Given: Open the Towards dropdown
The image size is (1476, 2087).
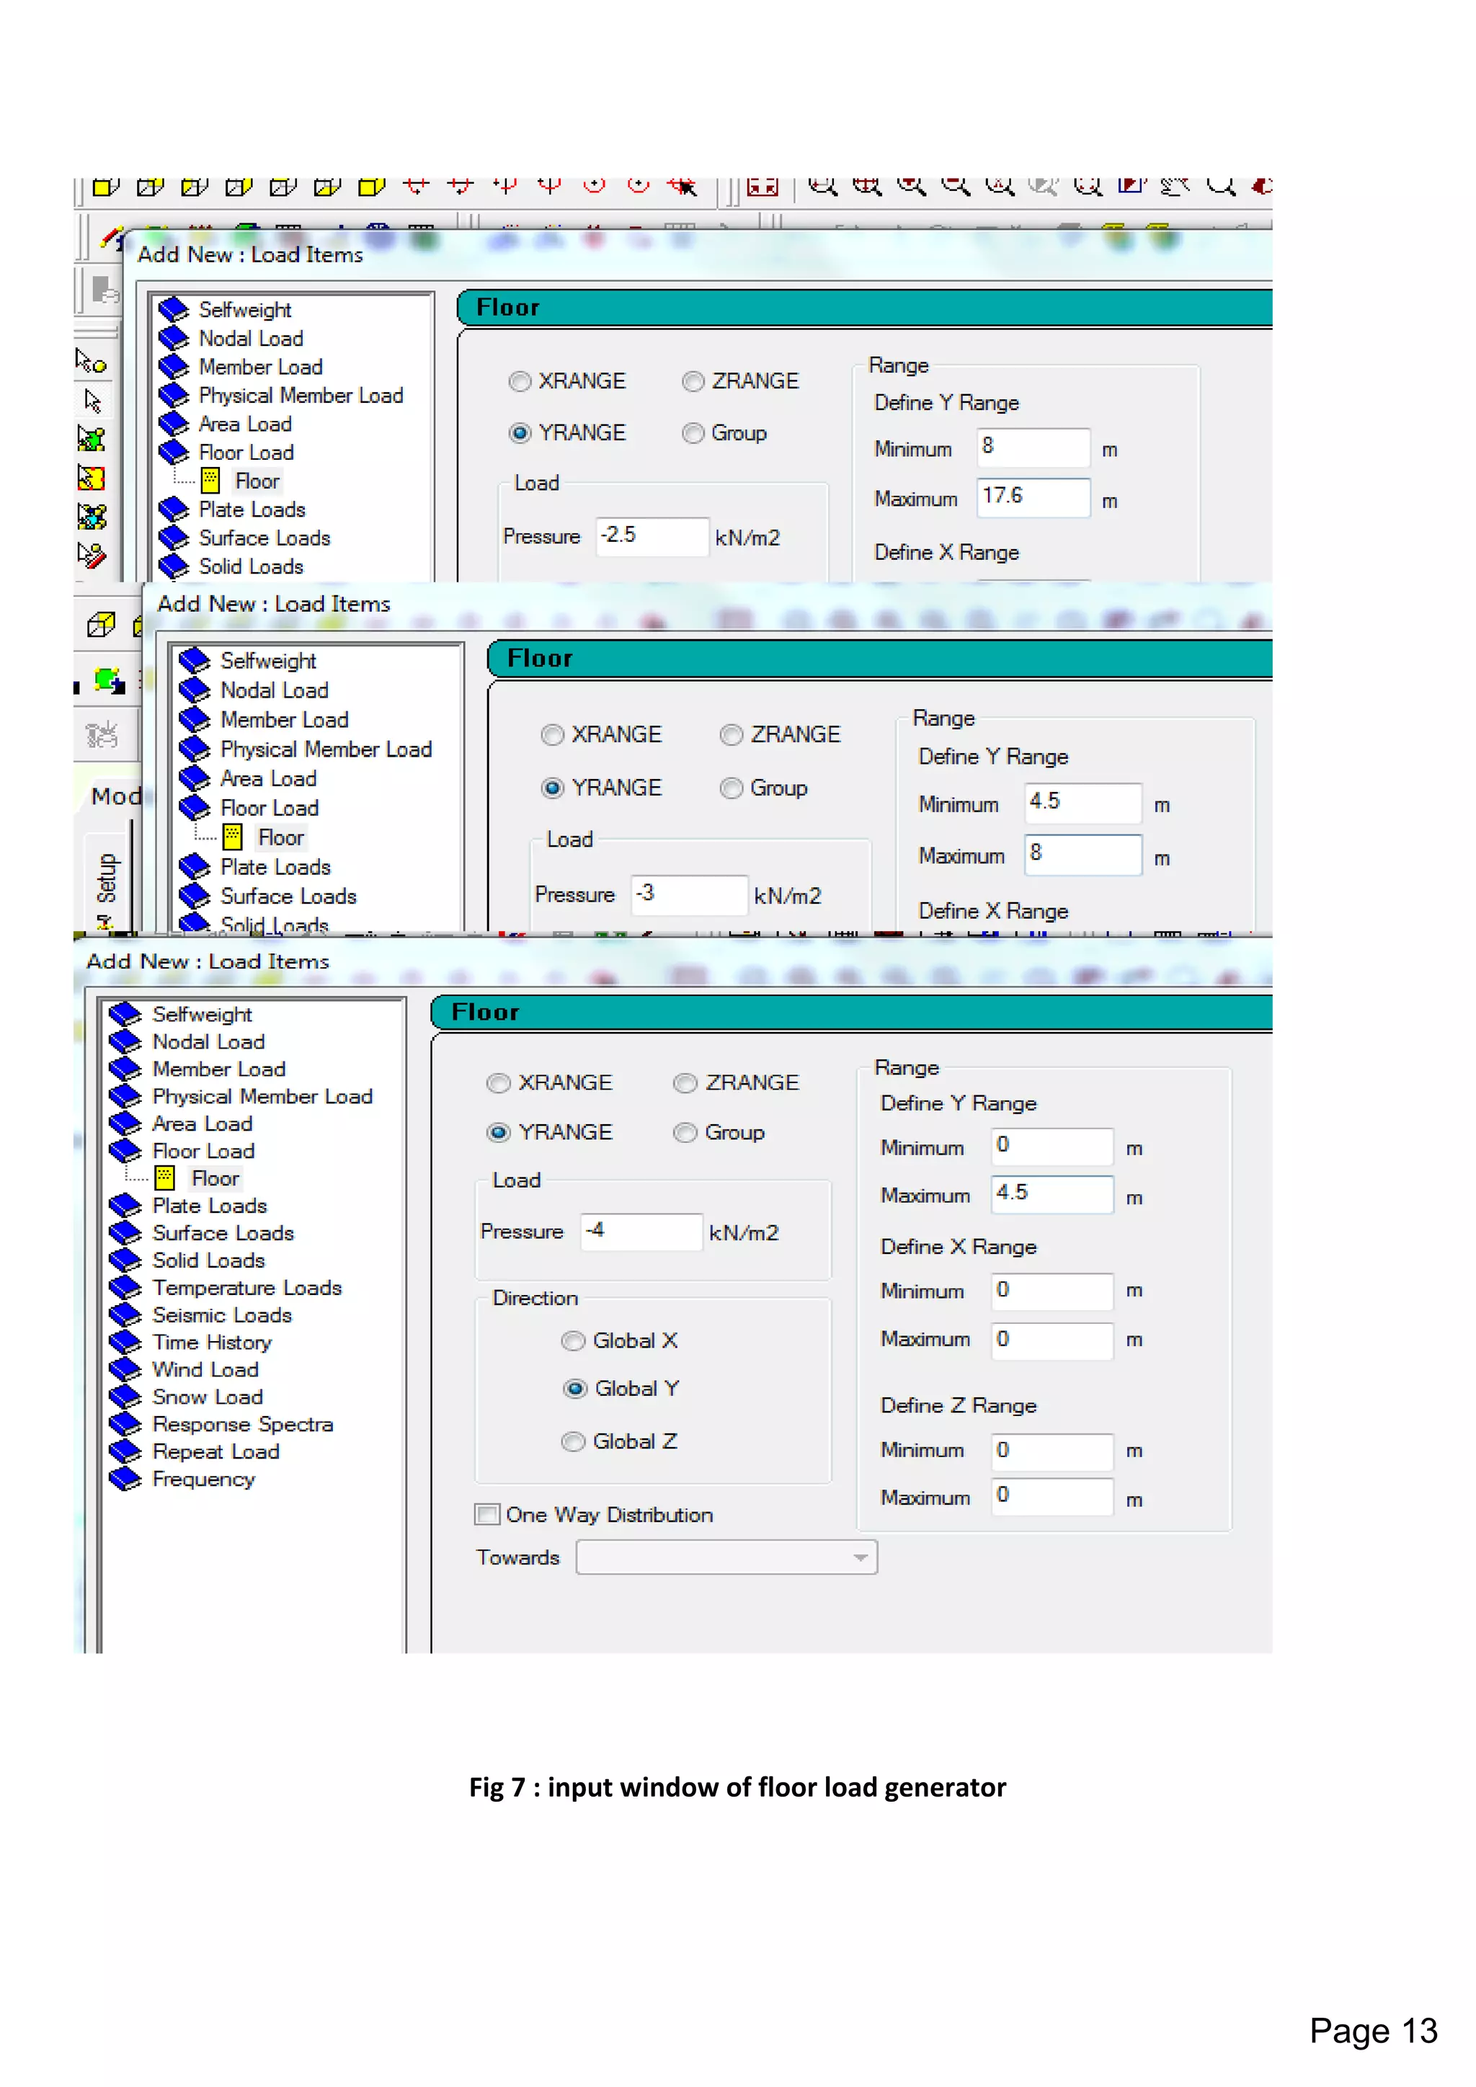Looking at the screenshot, I should pyautogui.click(x=726, y=1557).
